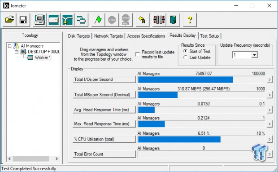Viewport: 278px width, 172px height.
Task: Start new manager computer icon
Action: pyautogui.click(x=40, y=20)
